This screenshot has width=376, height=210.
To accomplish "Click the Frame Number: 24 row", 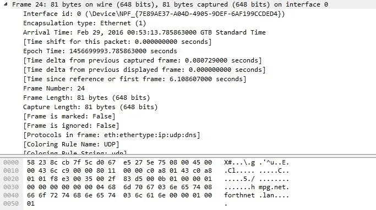I will point(54,88).
